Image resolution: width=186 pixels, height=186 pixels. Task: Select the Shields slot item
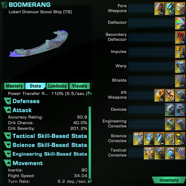tap(180, 81)
